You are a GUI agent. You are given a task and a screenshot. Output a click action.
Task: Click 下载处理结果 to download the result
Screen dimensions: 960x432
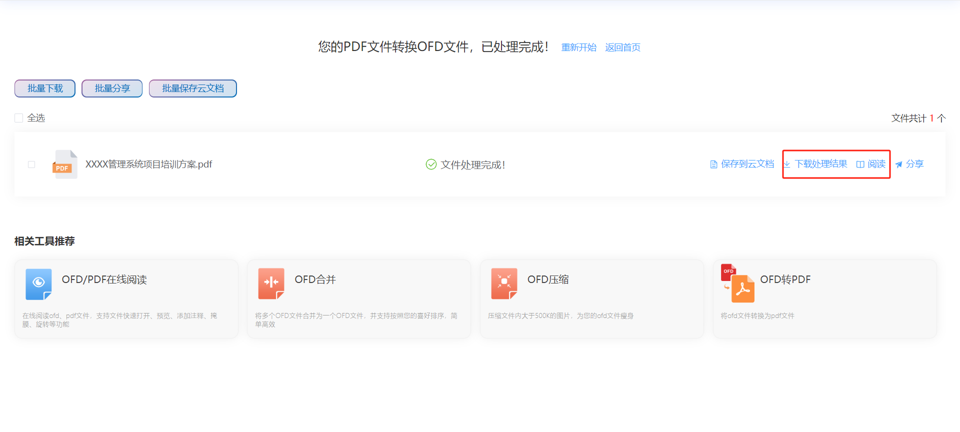coord(820,164)
